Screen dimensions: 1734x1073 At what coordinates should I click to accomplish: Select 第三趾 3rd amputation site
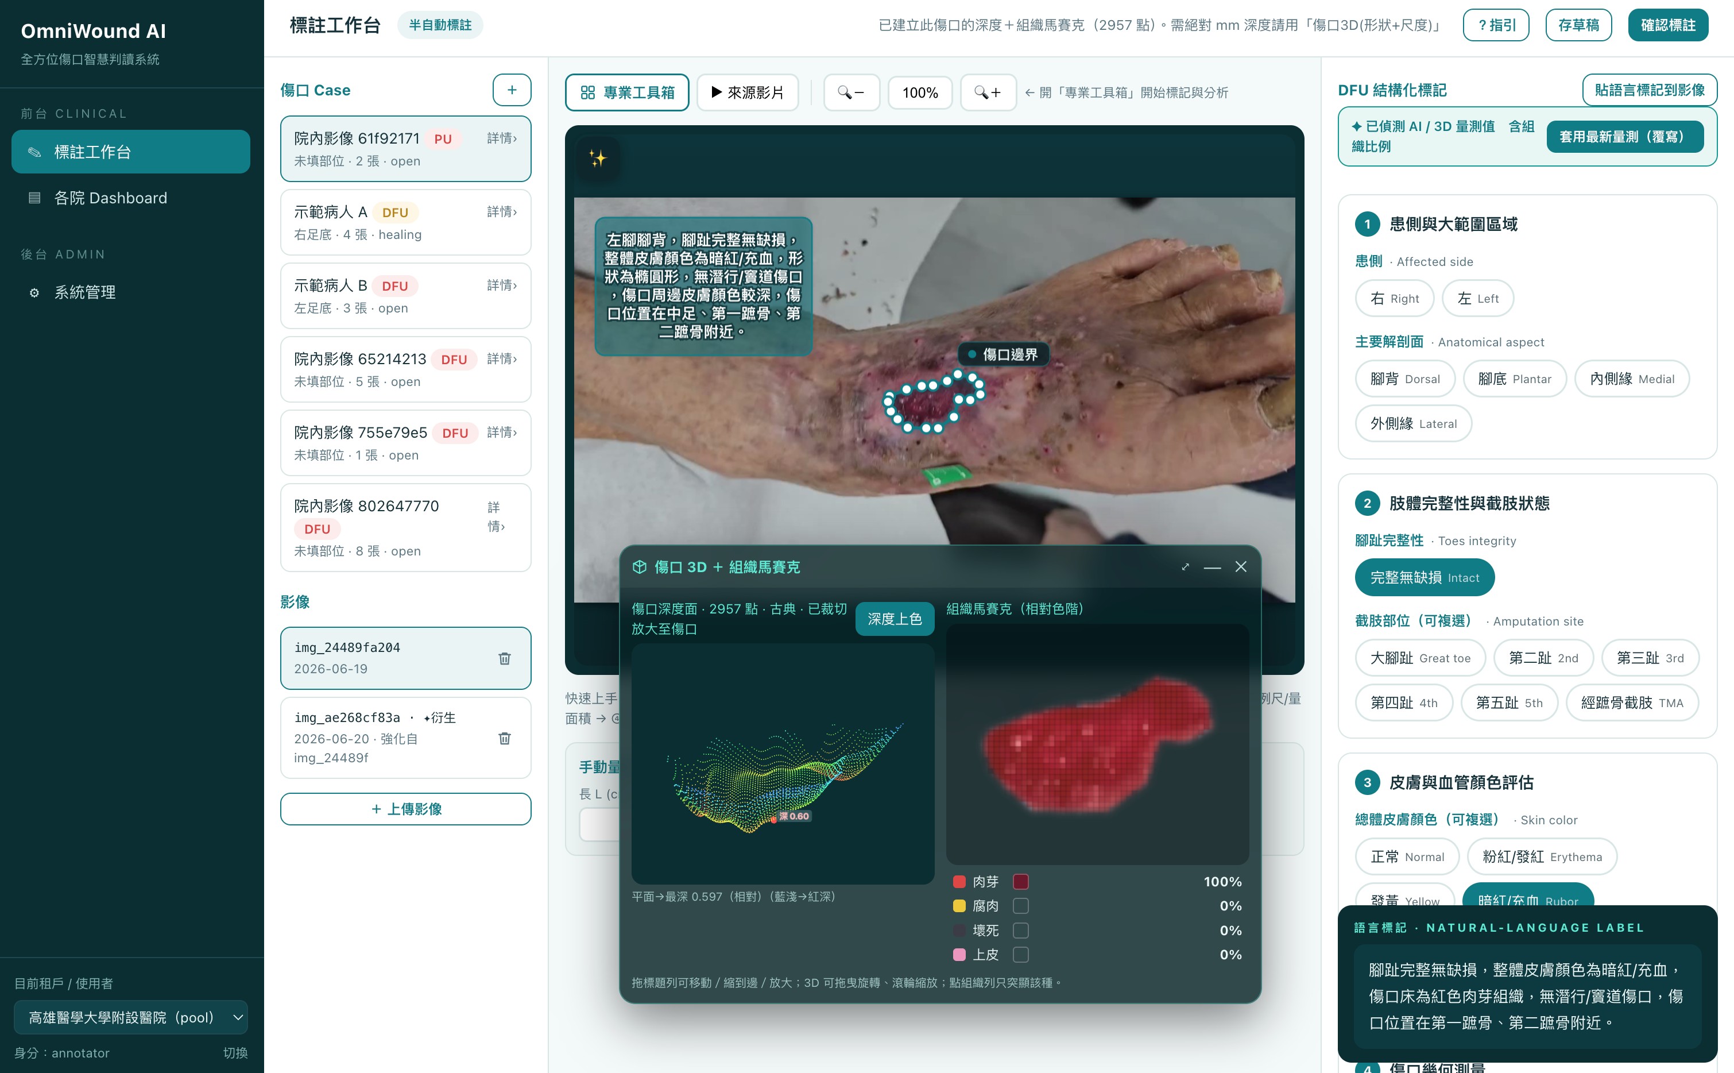point(1650,658)
